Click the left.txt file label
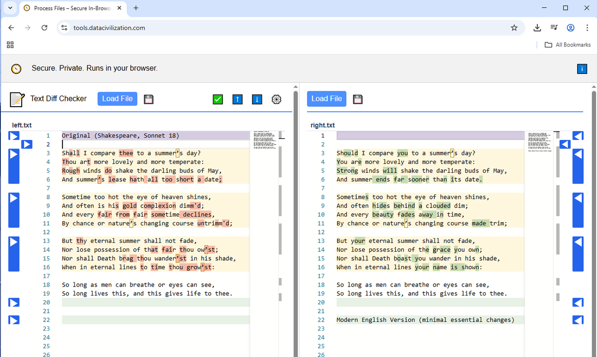Viewport: 597px width, 357px height. pos(22,125)
